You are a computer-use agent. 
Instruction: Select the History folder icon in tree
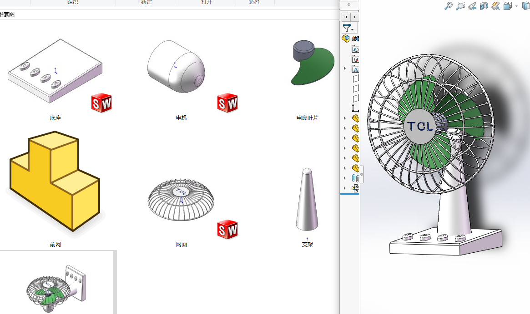pos(355,49)
